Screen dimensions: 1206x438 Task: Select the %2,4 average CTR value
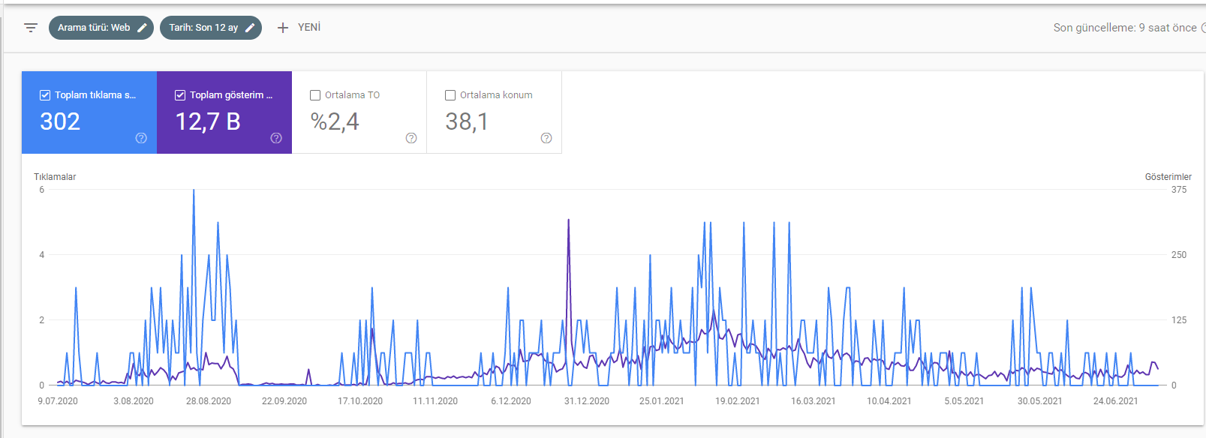pos(335,121)
